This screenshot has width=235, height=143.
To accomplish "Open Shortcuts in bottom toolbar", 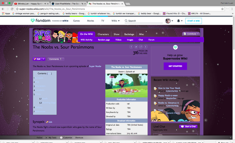I will pyautogui.click(x=79, y=137).
